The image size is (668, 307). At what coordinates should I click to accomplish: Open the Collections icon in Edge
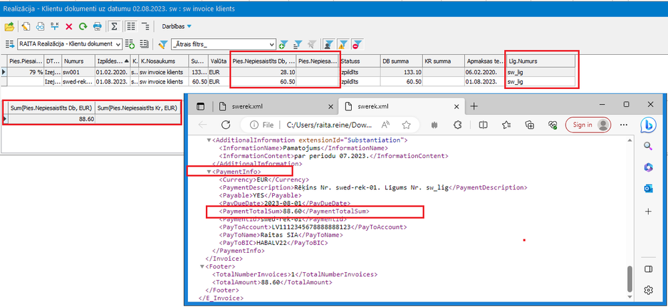[530, 124]
